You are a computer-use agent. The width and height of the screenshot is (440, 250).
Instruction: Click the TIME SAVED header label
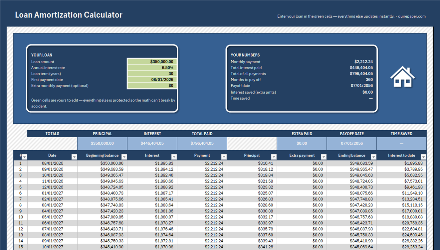pyautogui.click(x=401, y=134)
